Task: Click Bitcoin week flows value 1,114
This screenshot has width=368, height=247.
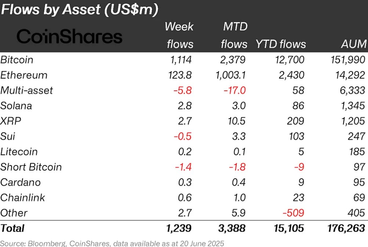Action: (181, 60)
